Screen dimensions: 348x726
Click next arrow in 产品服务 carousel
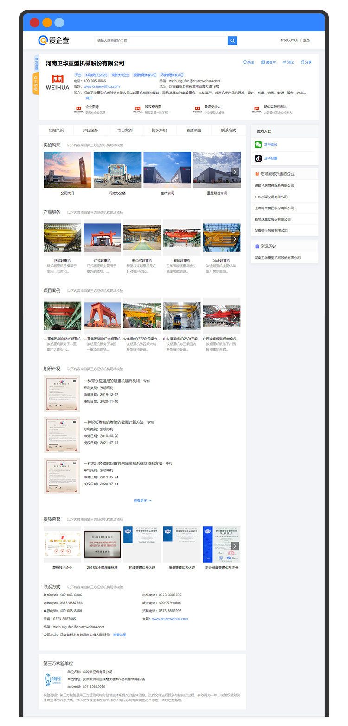coord(235,239)
